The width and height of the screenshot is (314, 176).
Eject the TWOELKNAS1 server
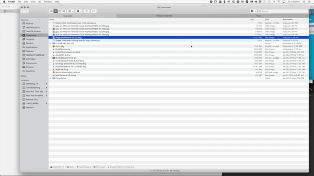pos(47,104)
